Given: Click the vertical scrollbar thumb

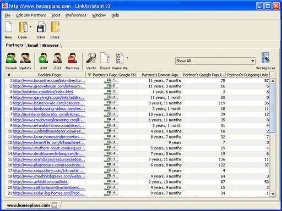Looking at the screenshot, I should tap(273, 108).
